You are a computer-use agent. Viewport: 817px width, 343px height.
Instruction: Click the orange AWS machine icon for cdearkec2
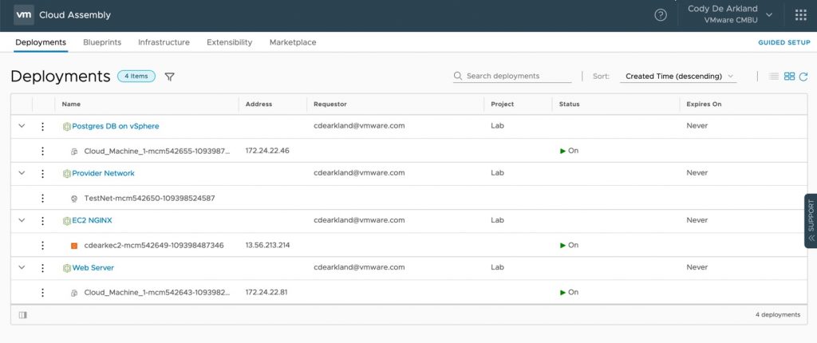click(74, 246)
